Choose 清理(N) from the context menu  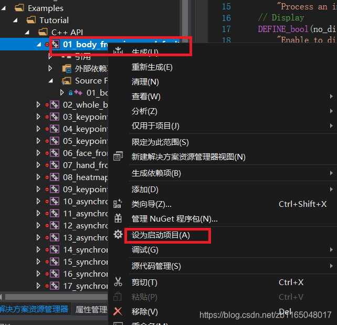point(145,82)
